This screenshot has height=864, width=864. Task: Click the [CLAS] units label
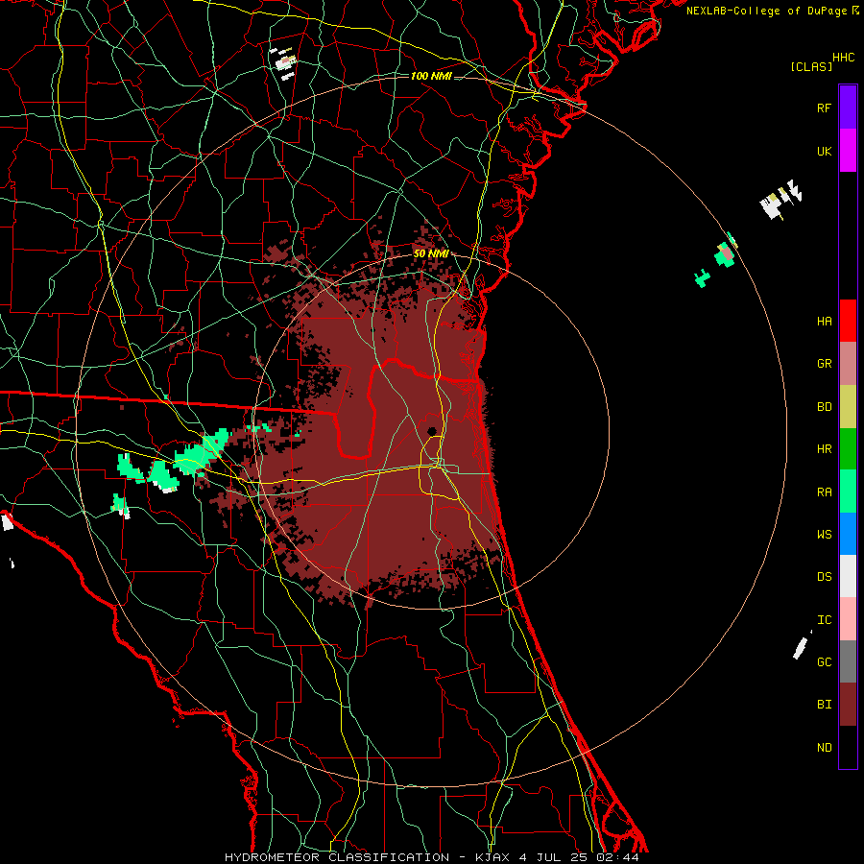(x=811, y=66)
